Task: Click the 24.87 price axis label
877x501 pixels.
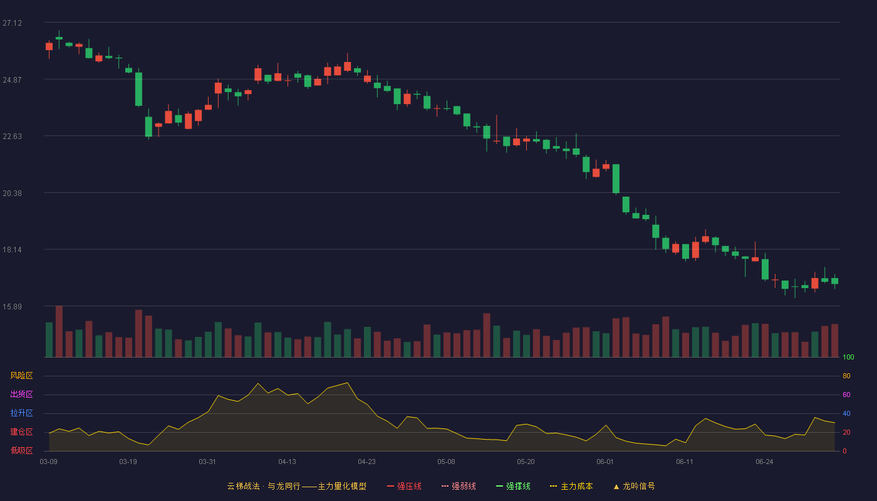Action: coord(12,80)
